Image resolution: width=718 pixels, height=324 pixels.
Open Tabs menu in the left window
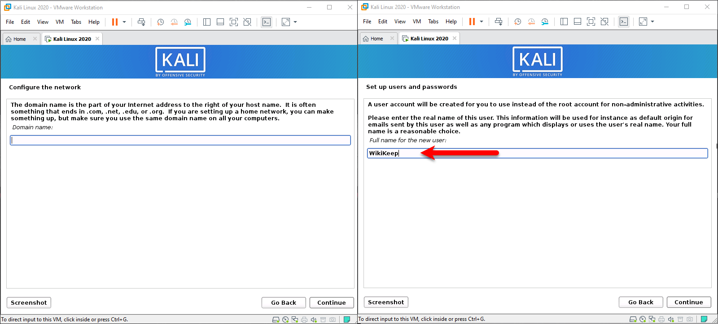point(76,22)
